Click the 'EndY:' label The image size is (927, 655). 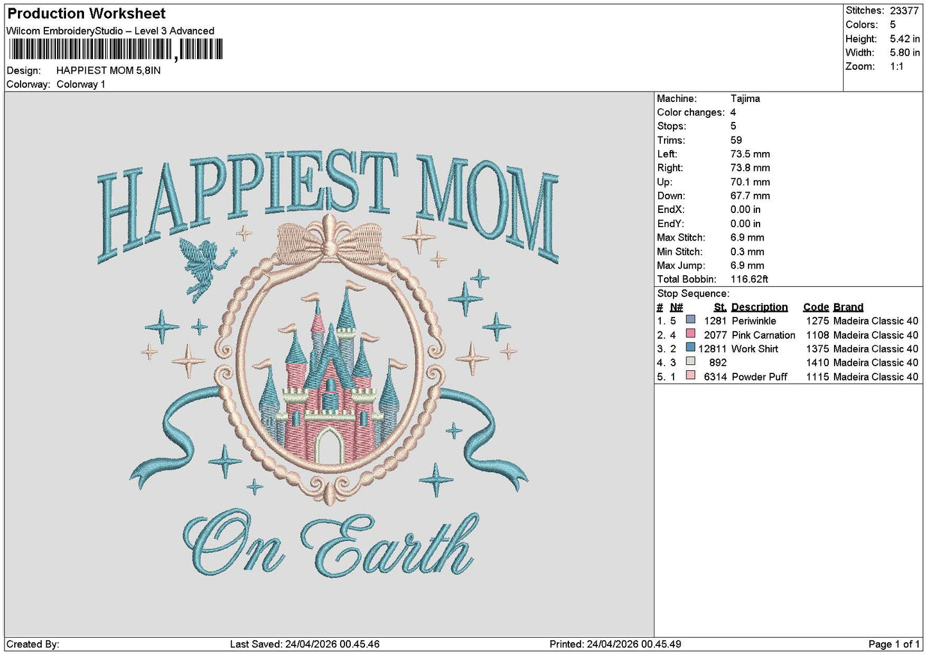coord(670,224)
